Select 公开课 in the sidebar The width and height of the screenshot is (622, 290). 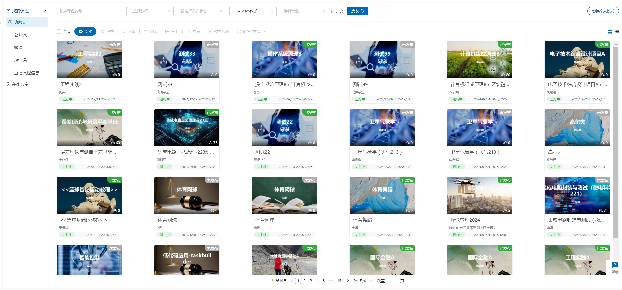click(x=20, y=35)
